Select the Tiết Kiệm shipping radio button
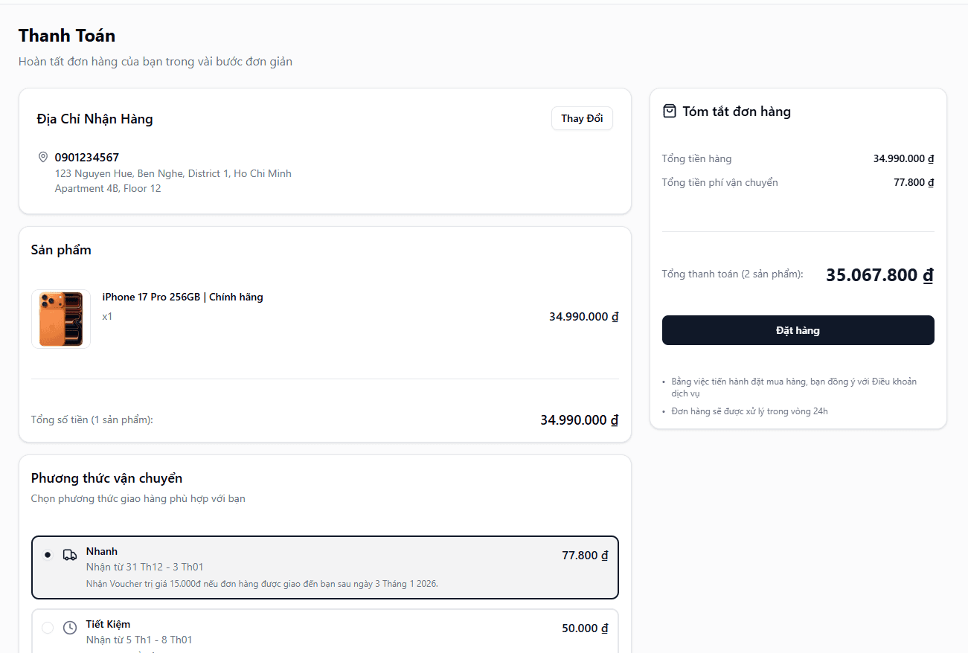Screen dimensions: 968x653 [48, 628]
